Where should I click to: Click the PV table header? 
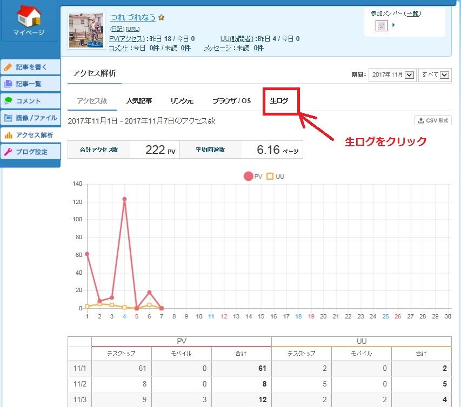(x=182, y=341)
